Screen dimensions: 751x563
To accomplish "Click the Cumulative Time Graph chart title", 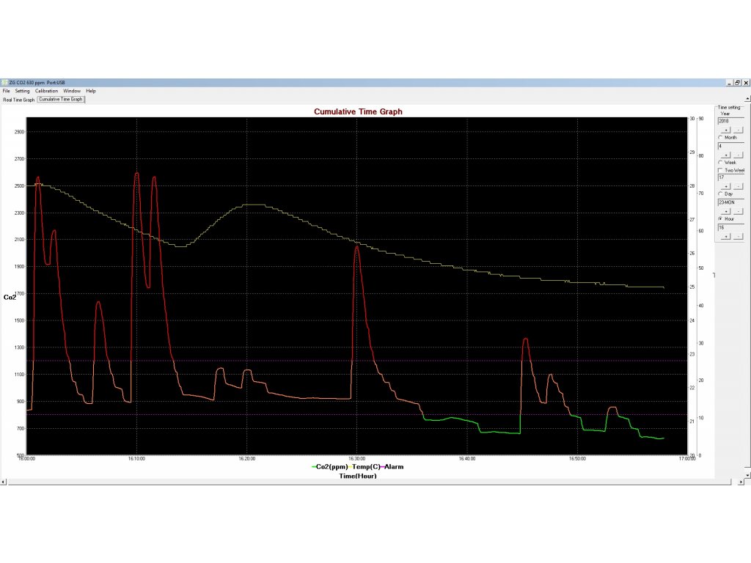I will [358, 111].
